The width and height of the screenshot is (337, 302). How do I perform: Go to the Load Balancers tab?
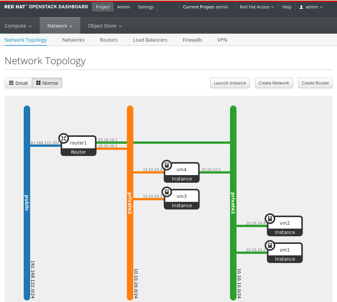coord(150,40)
